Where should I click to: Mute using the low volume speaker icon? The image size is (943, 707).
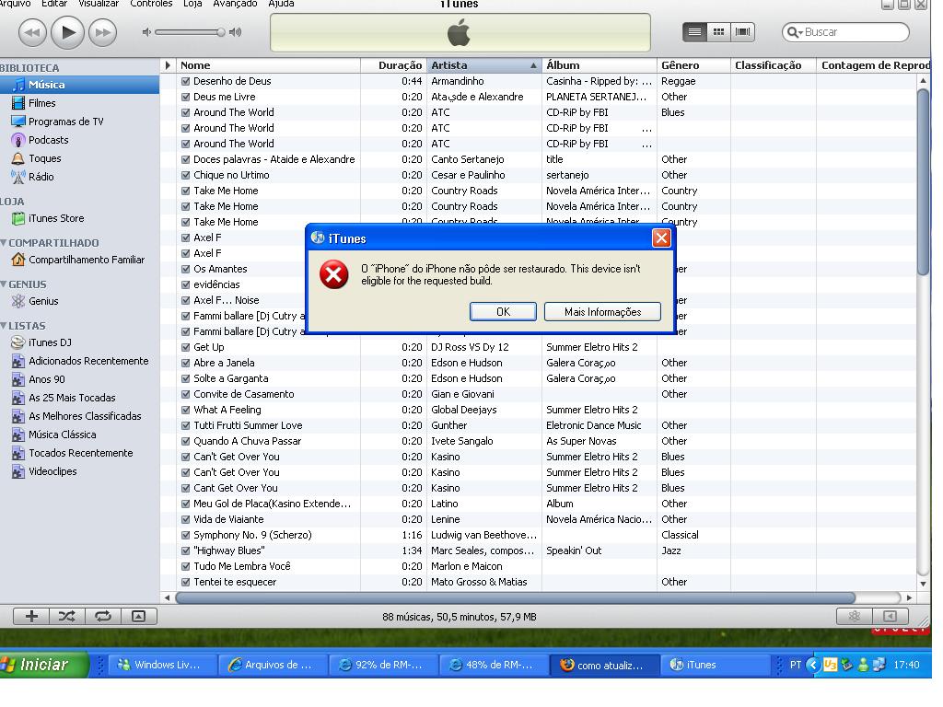click(146, 32)
